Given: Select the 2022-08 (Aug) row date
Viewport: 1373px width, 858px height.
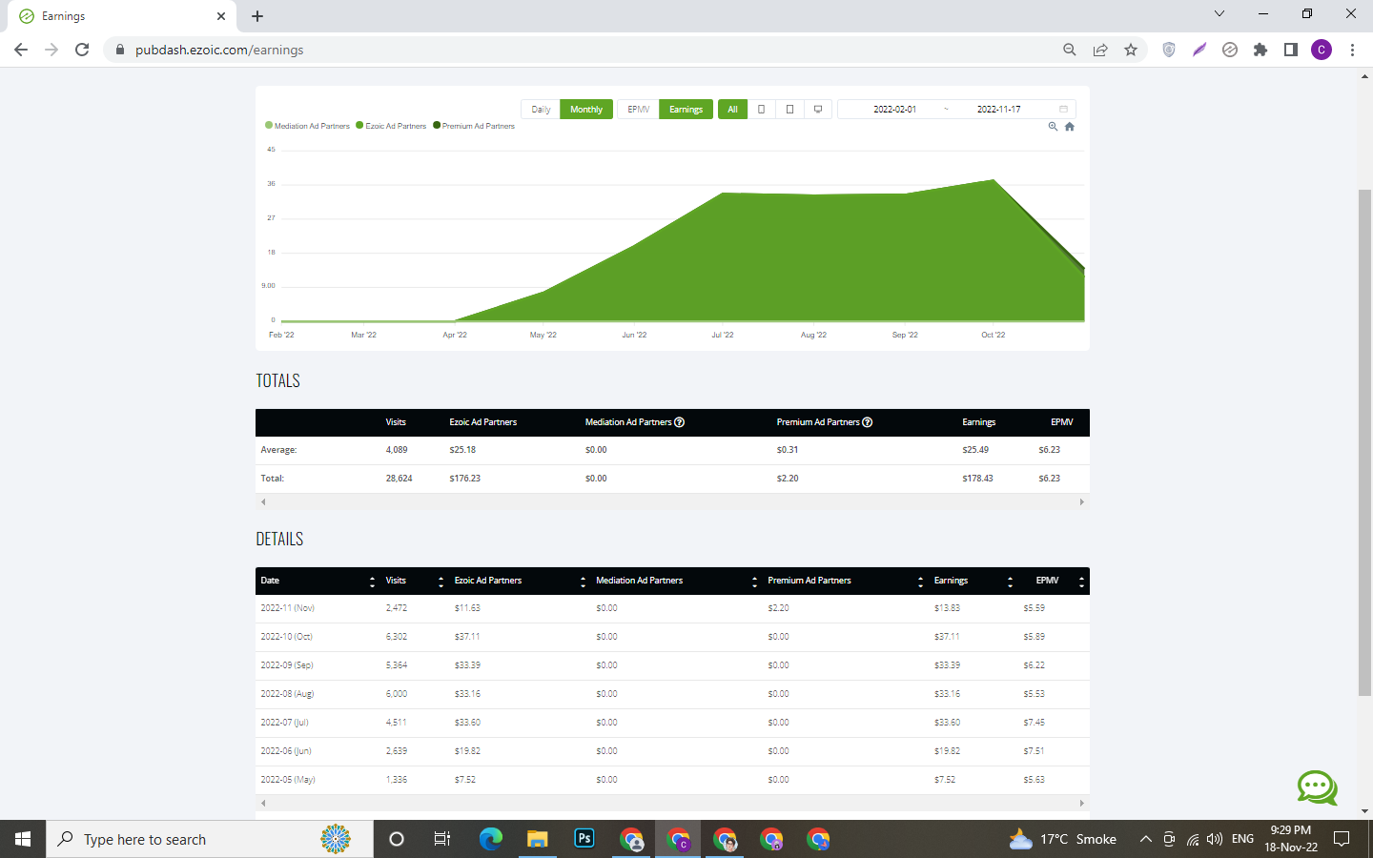Looking at the screenshot, I should pos(287,694).
